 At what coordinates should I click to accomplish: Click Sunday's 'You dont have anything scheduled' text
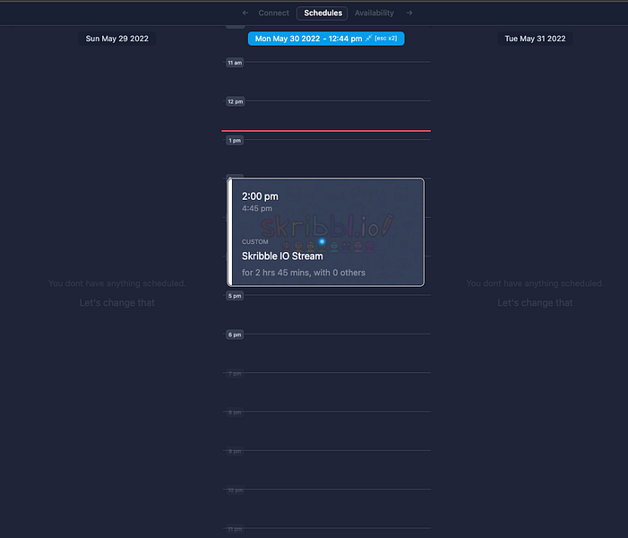[117, 283]
